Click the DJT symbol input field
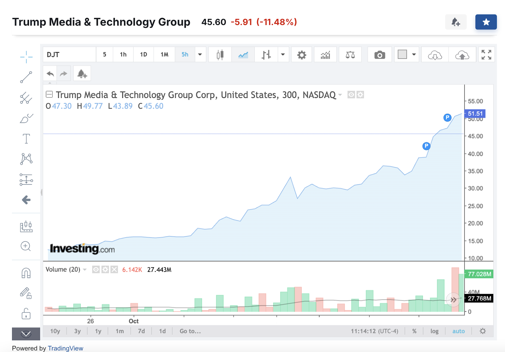Screen dimensions: 505x352 coord(69,55)
